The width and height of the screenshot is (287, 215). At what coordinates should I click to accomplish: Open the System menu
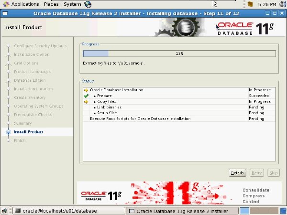click(x=72, y=4)
